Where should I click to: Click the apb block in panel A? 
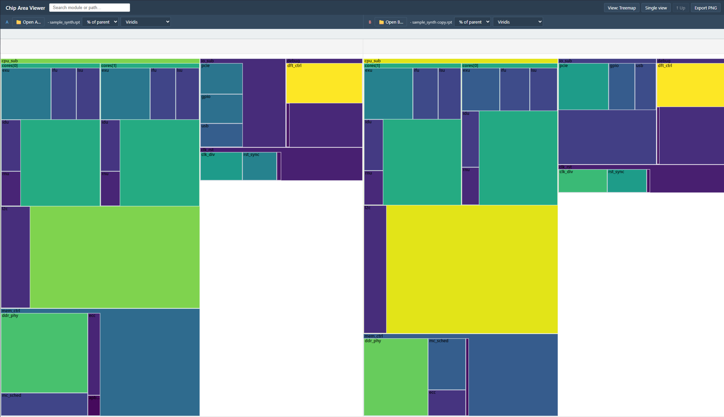pos(94,406)
